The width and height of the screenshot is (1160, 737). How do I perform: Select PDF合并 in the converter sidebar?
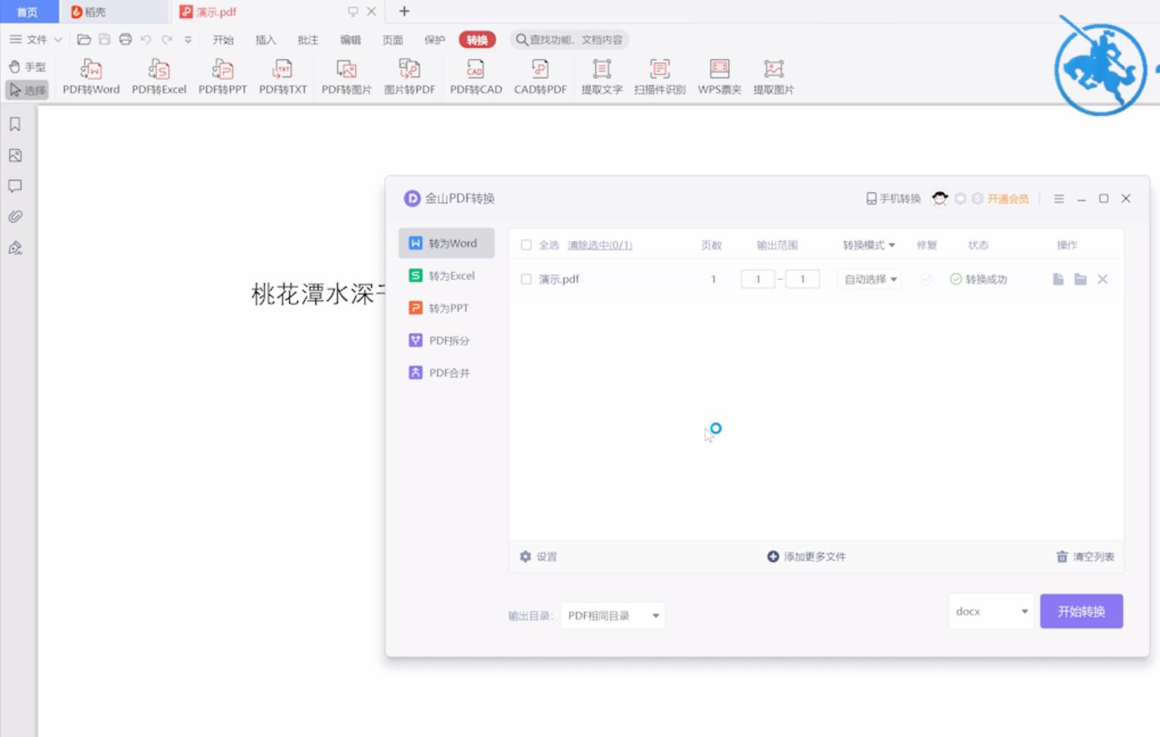pyautogui.click(x=446, y=373)
